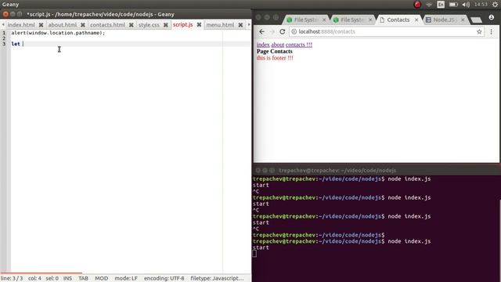
Task: Click the TAB status bar indicator
Action: [x=83, y=278]
